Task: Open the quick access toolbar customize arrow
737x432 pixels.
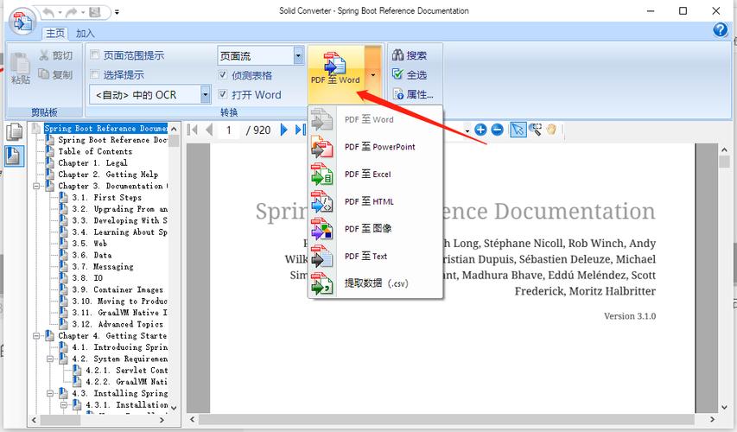Action: [117, 13]
